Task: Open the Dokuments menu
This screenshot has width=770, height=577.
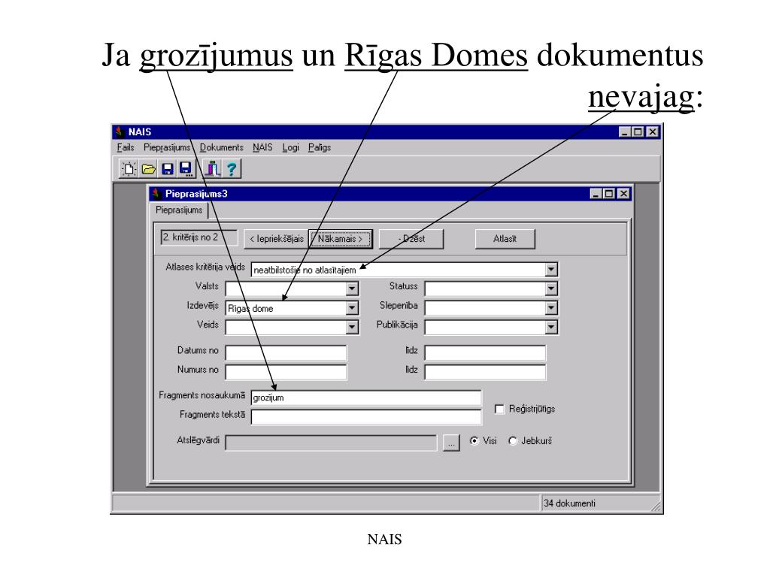Action: (222, 147)
